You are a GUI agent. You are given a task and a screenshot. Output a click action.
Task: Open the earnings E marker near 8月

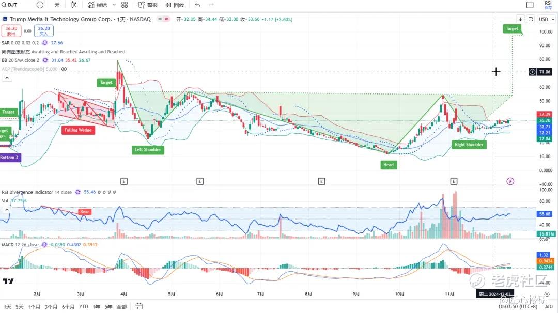point(321,181)
